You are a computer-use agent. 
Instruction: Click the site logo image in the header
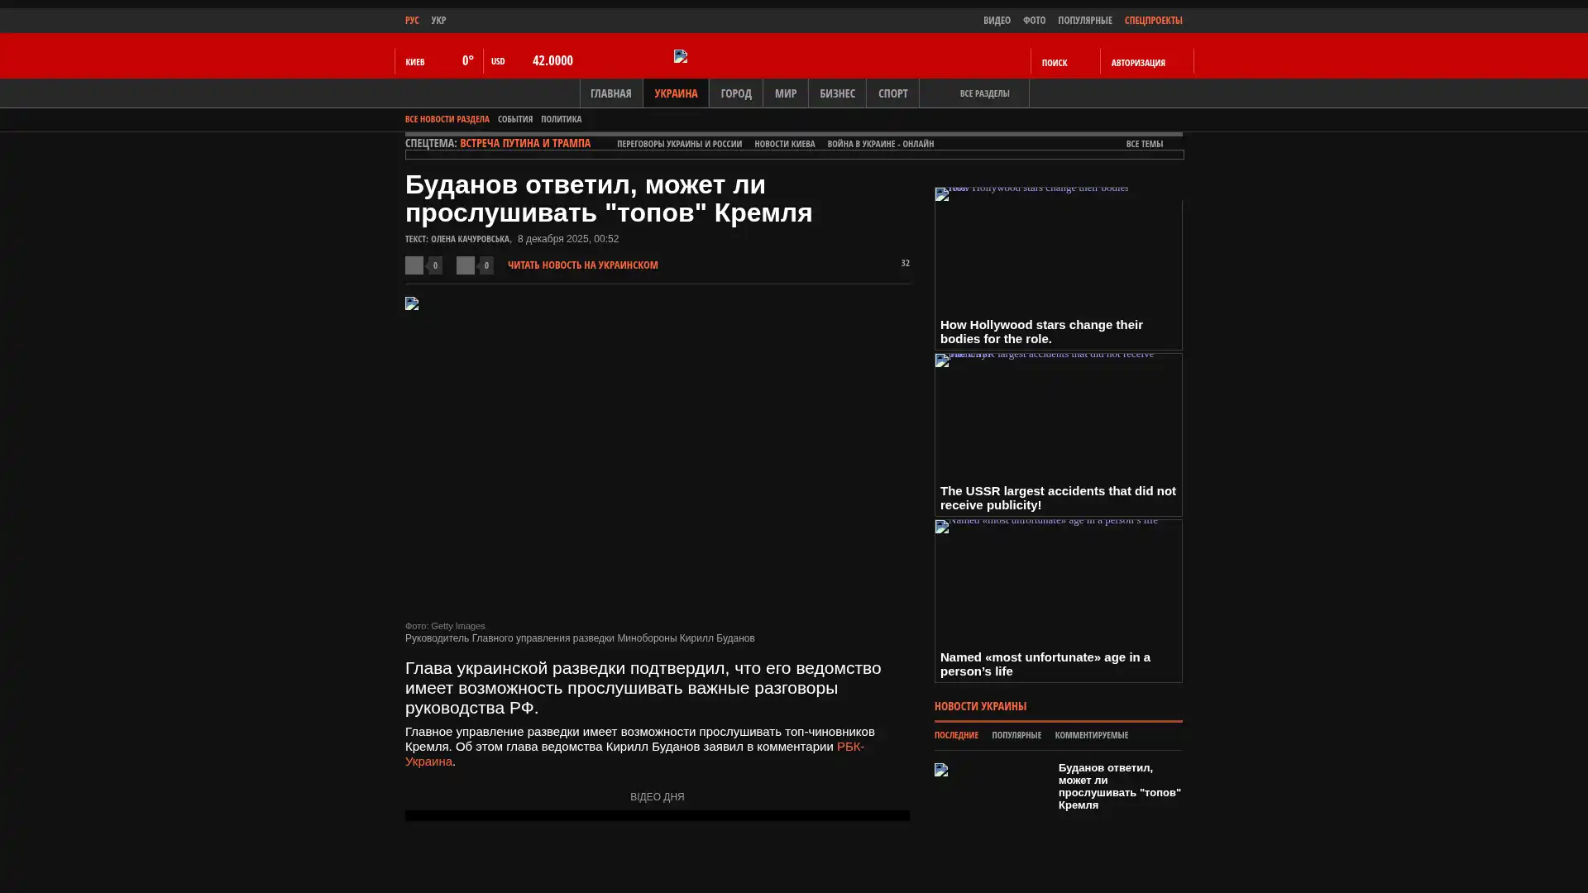[681, 56]
